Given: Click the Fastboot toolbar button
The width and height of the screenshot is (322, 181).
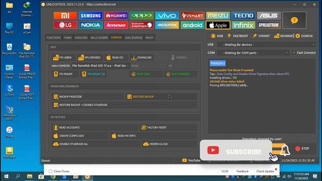Looking at the screenshot, I should click(x=237, y=36).
